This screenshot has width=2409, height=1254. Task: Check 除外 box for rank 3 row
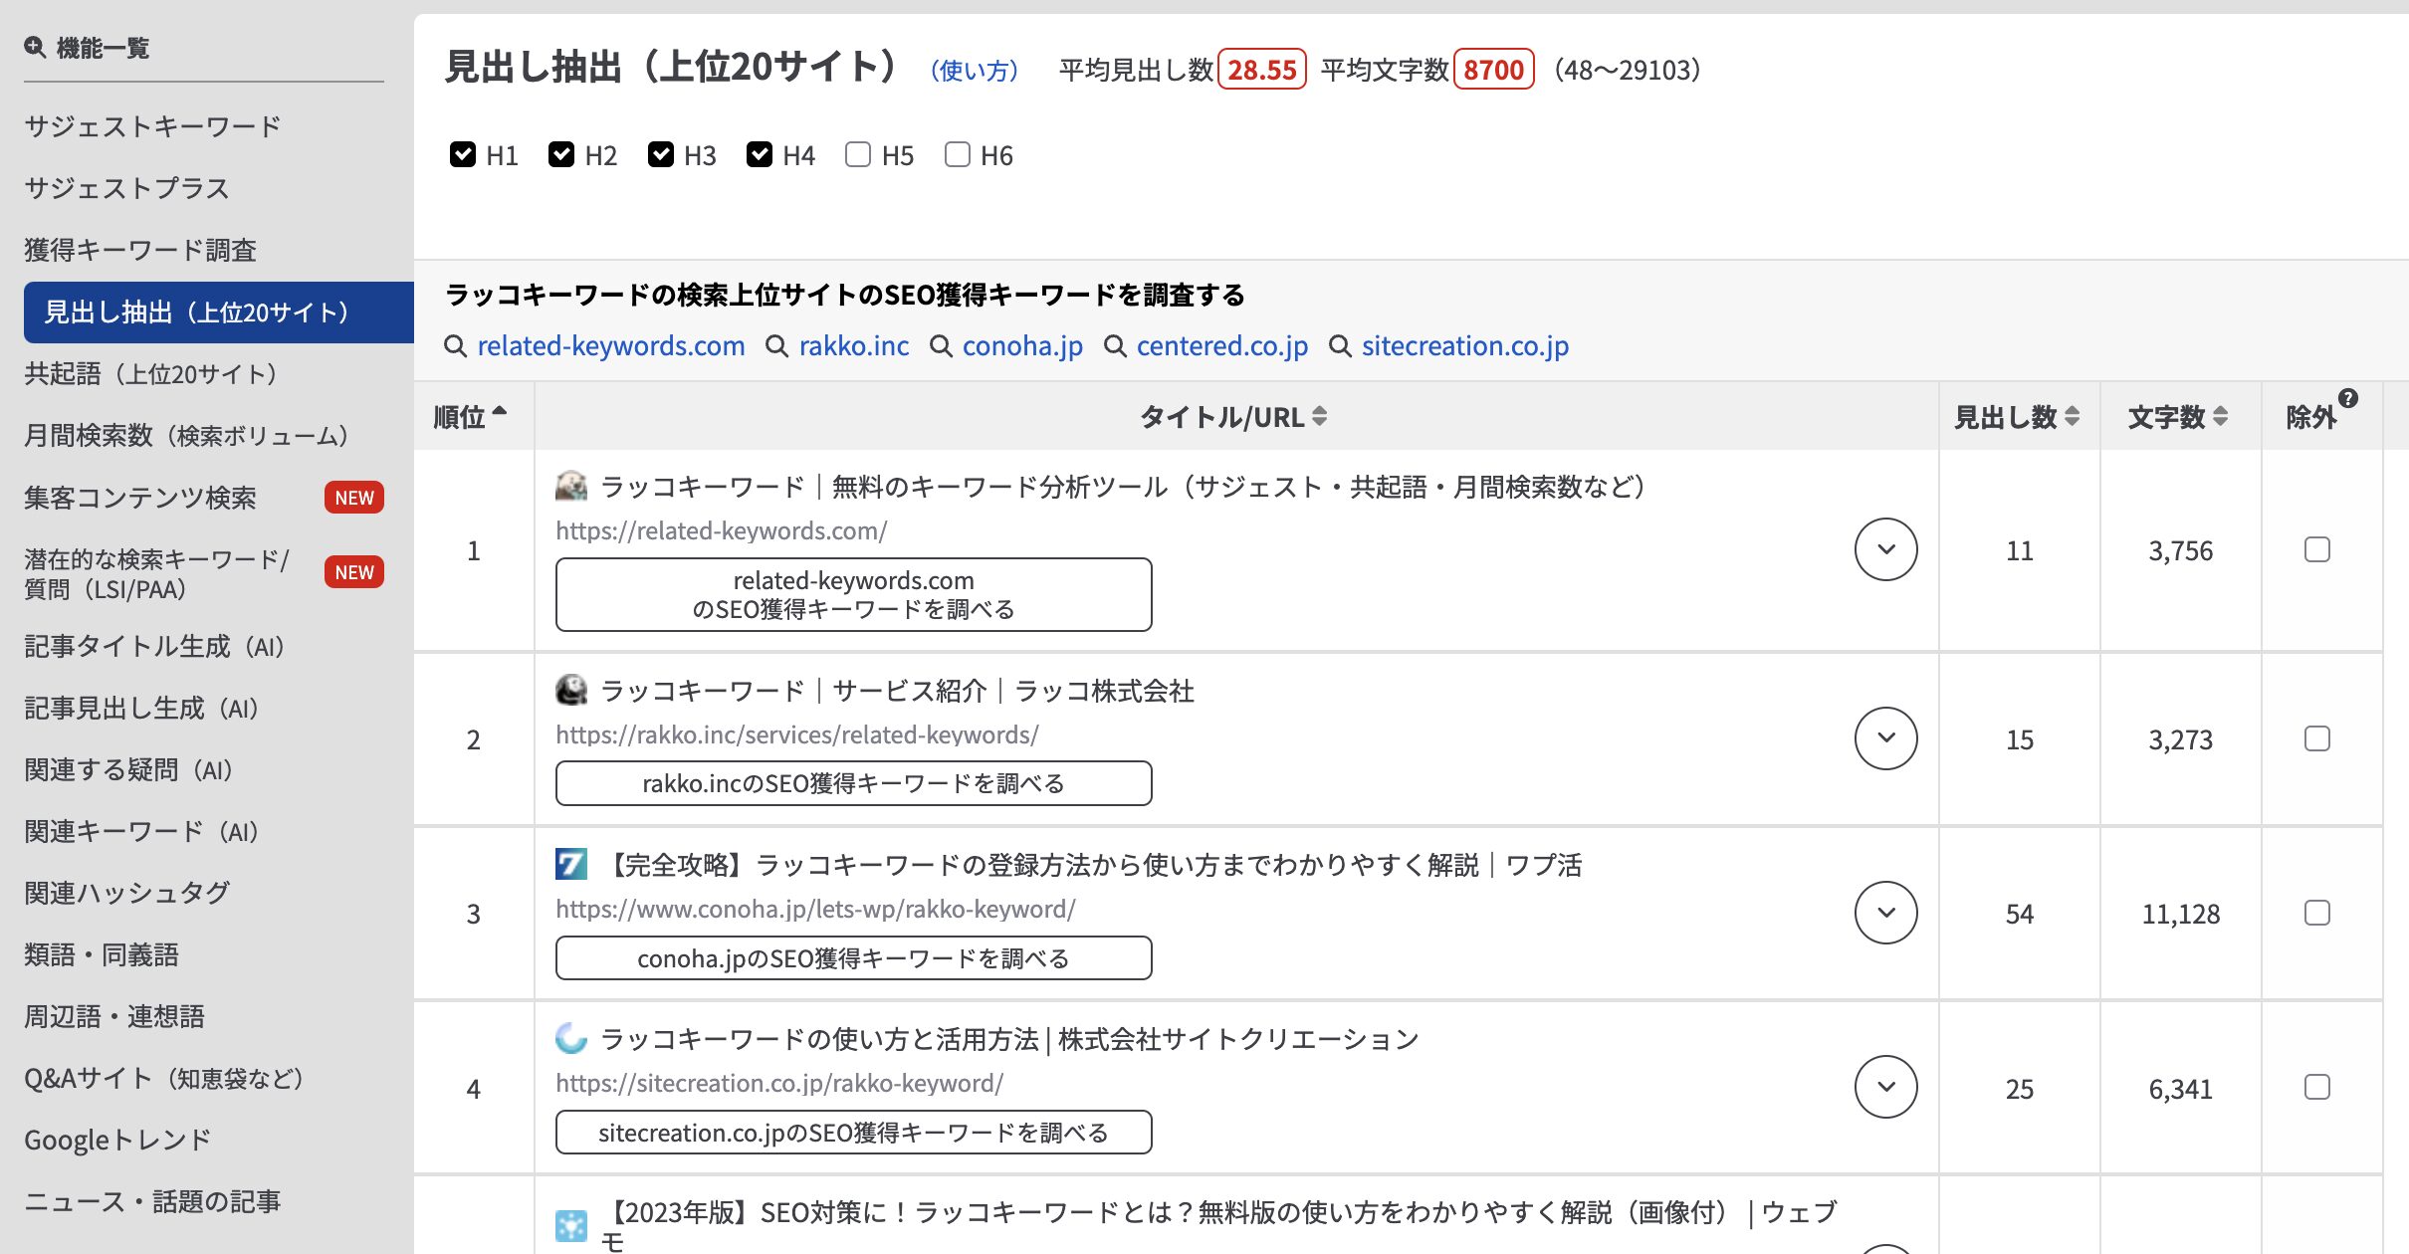pos(2317,913)
